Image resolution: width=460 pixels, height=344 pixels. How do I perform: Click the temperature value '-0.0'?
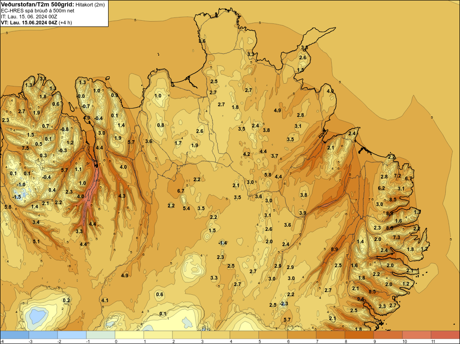coord(80,96)
